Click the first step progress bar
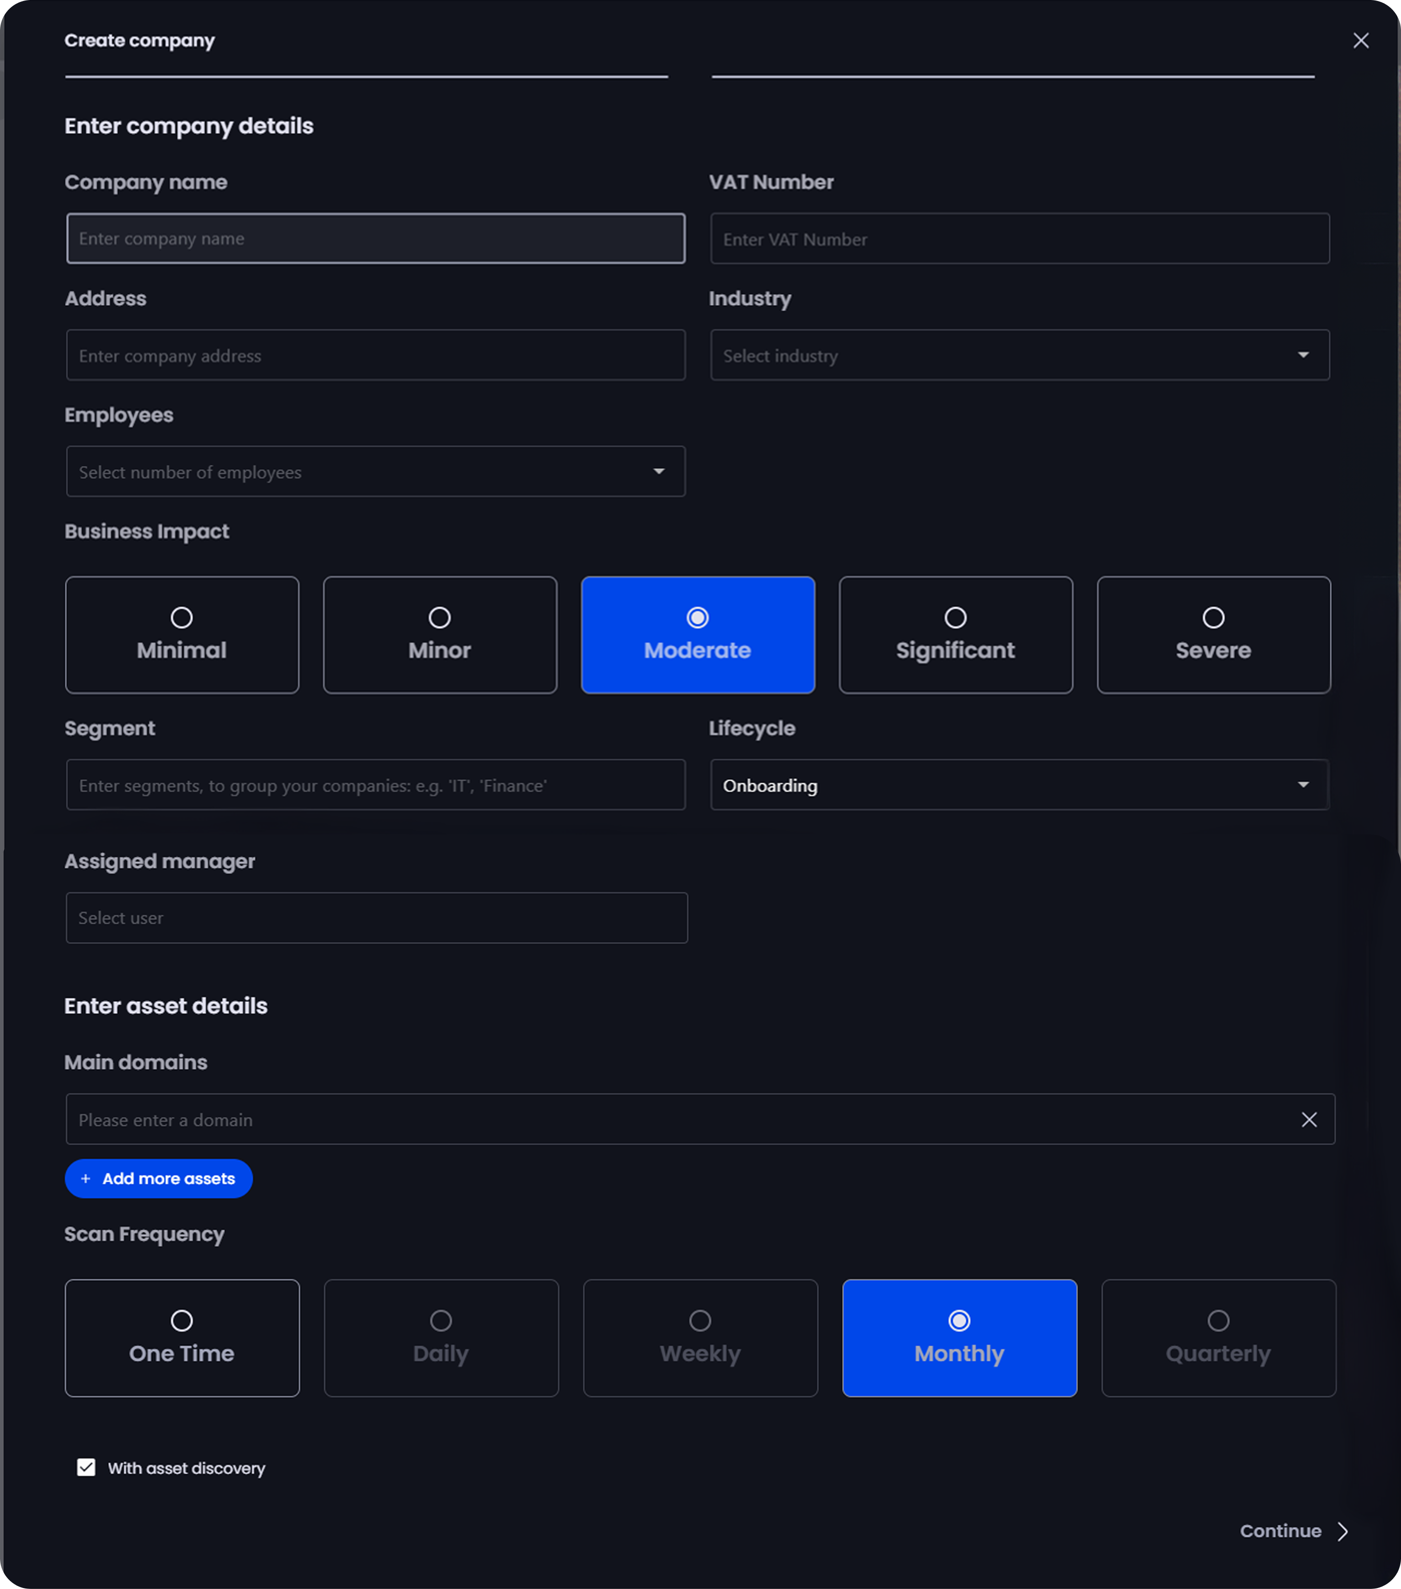The width and height of the screenshot is (1401, 1589). point(366,77)
